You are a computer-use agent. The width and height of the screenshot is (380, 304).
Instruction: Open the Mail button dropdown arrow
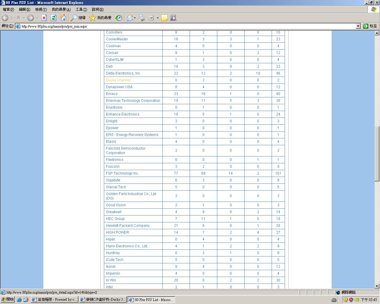[x=135, y=18]
